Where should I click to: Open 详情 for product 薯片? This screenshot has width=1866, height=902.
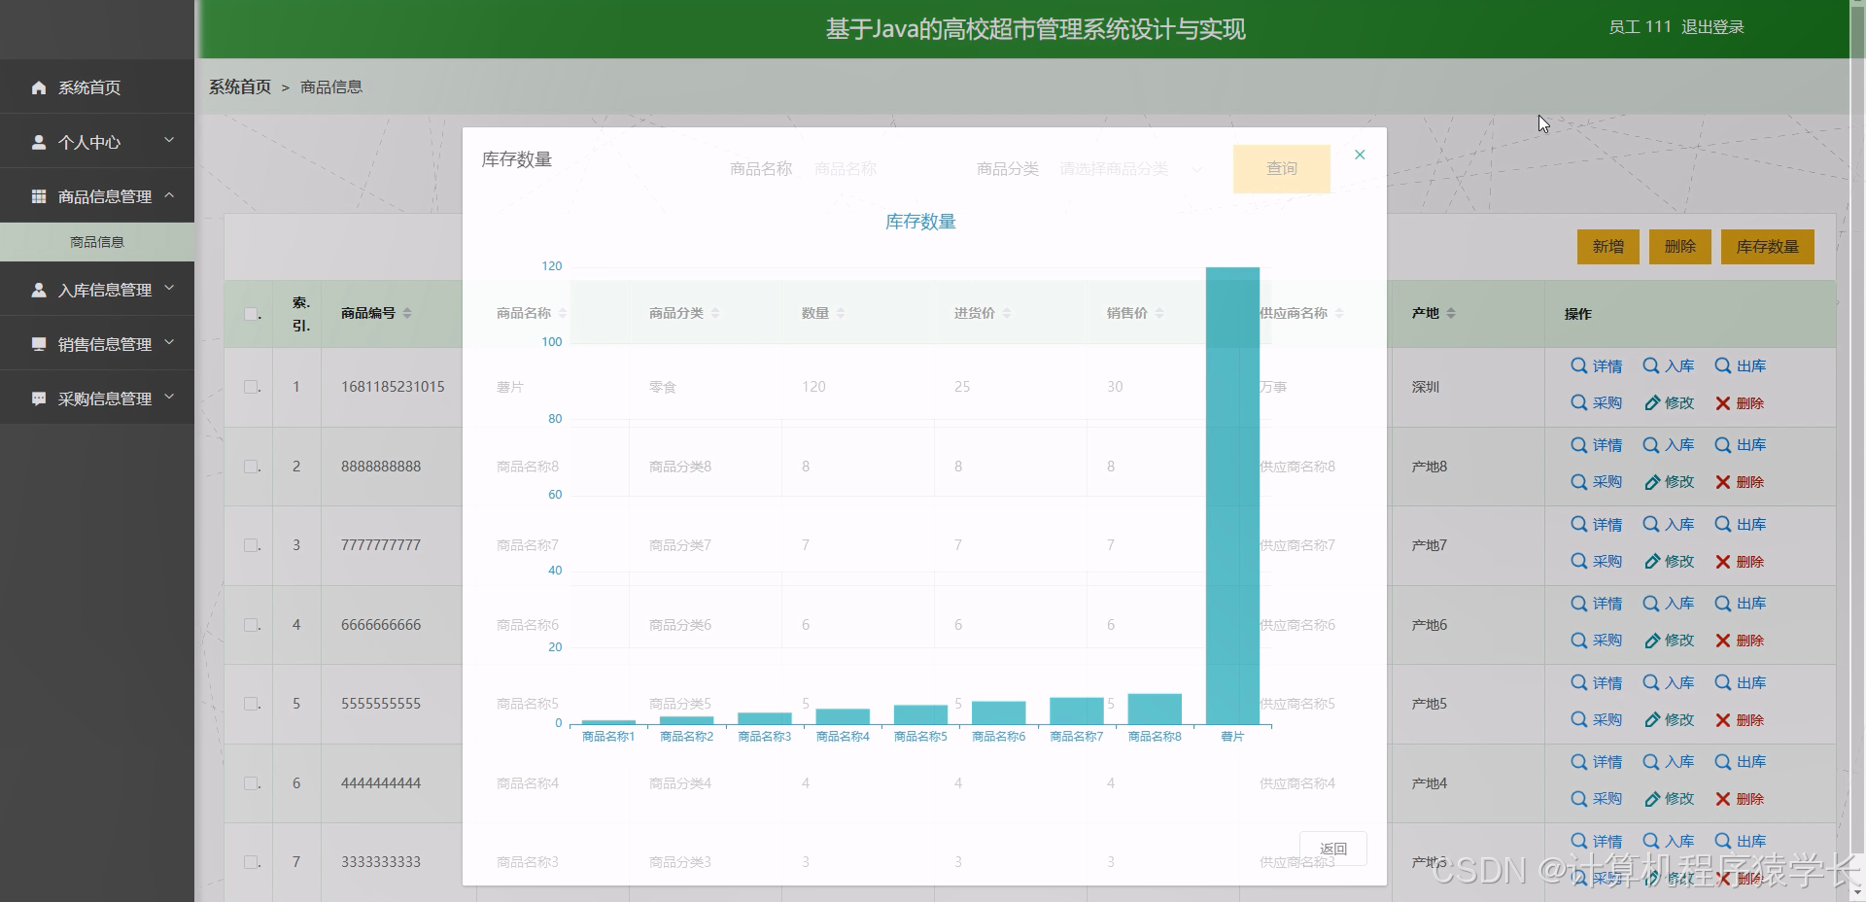point(1597,366)
